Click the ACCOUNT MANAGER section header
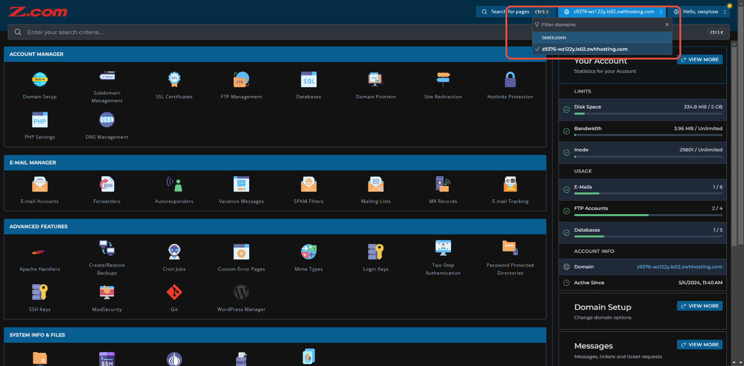 point(275,54)
